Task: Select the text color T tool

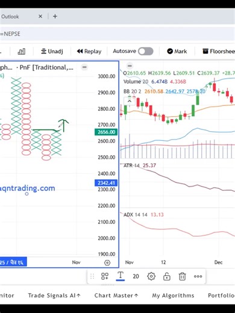Action: 121,276
